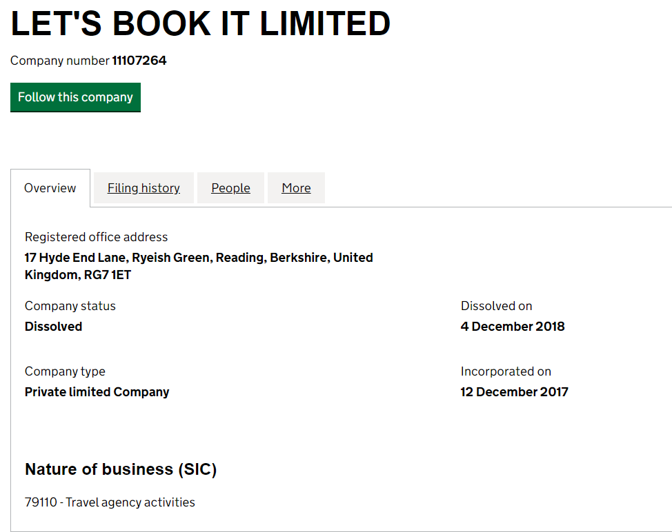Open the More tab
The image size is (672, 532).
(x=296, y=188)
